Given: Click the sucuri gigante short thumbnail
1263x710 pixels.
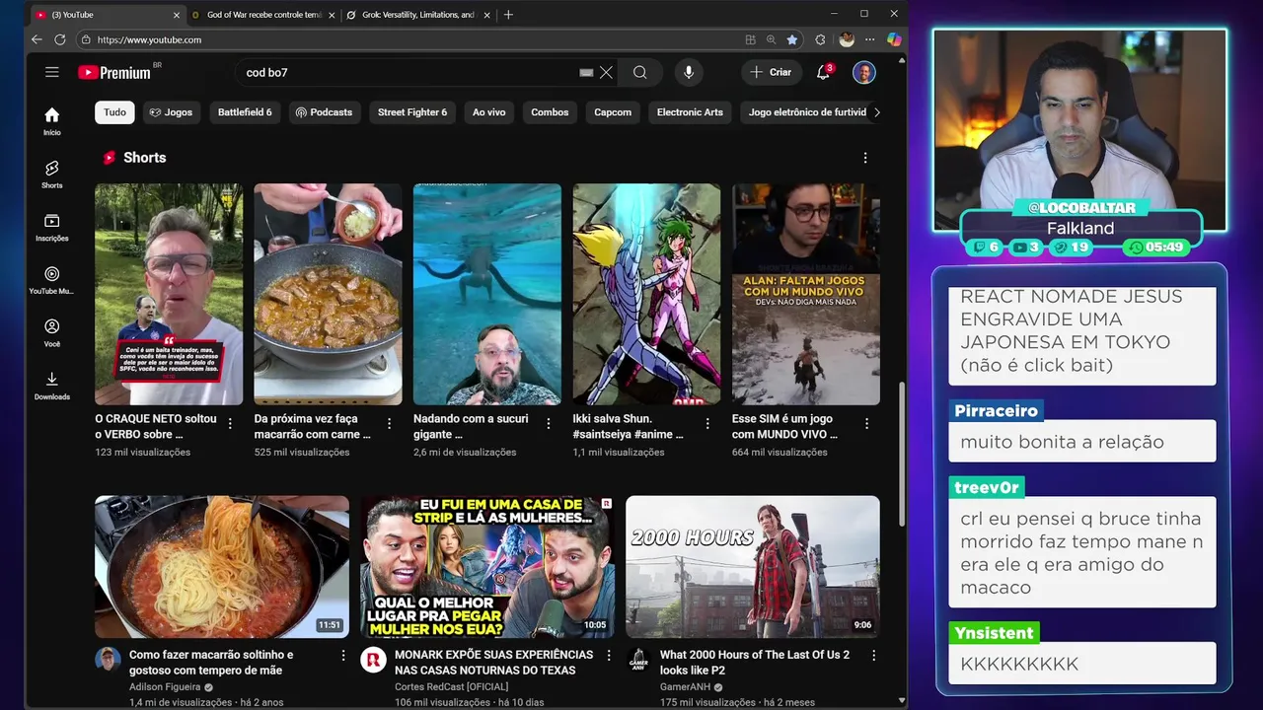Looking at the screenshot, I should pos(487,294).
